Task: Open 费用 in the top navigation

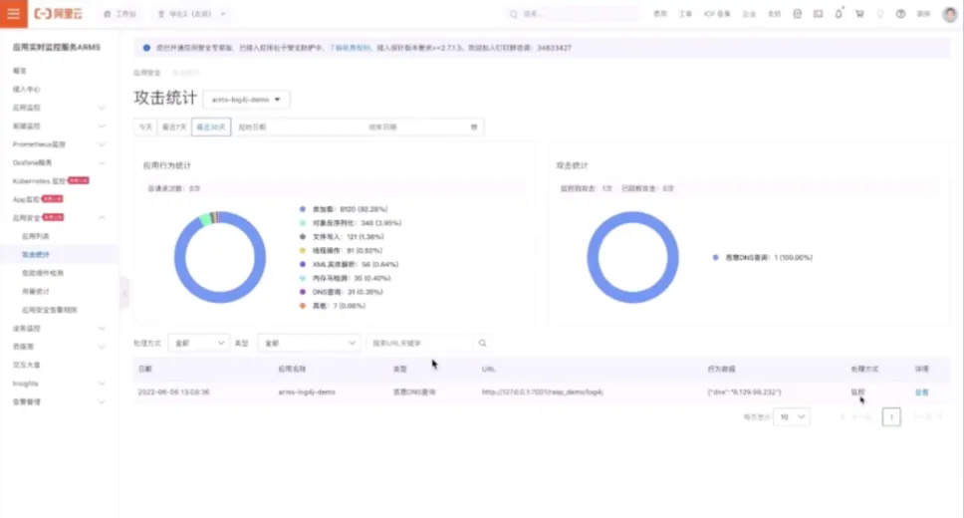Action: point(659,14)
